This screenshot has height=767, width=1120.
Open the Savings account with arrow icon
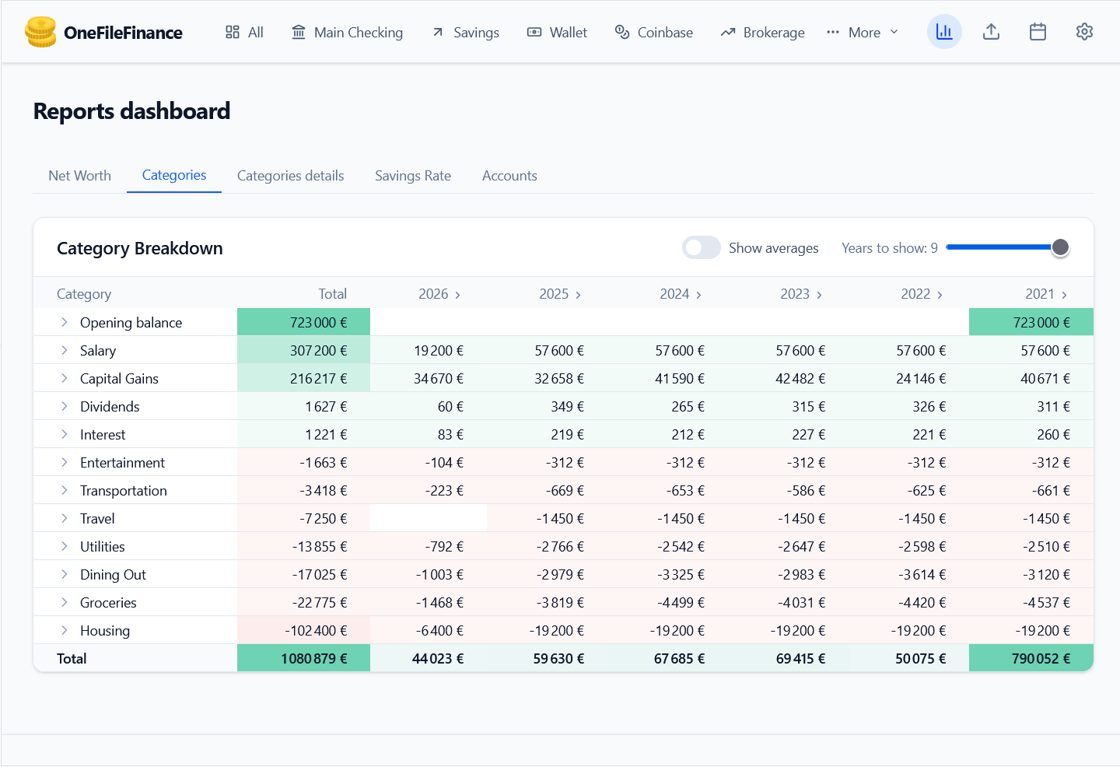[x=437, y=32]
